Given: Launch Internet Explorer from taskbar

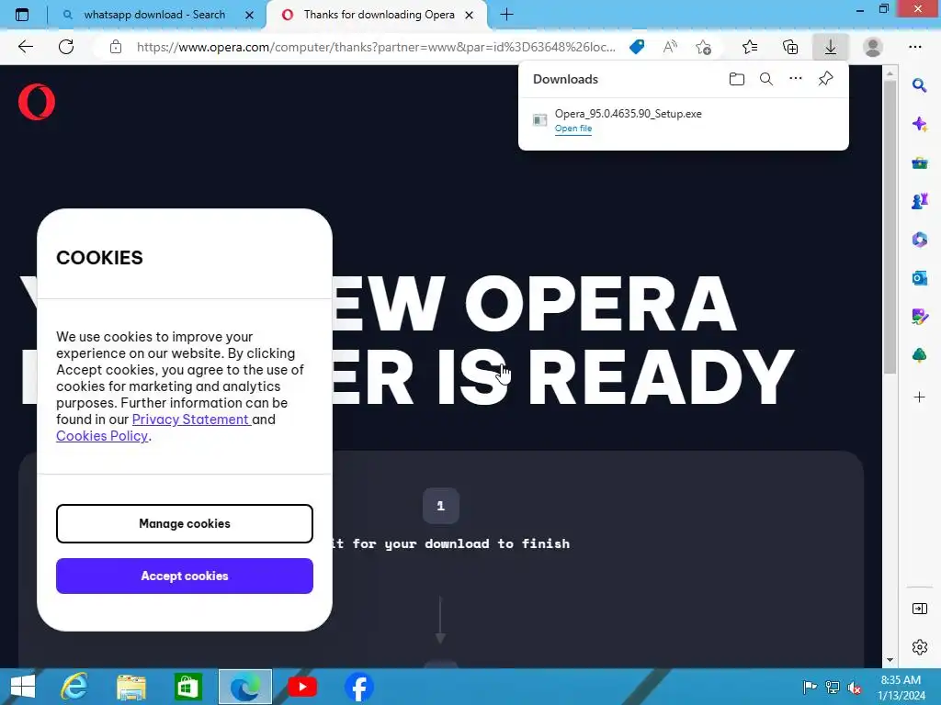Looking at the screenshot, I should (74, 687).
